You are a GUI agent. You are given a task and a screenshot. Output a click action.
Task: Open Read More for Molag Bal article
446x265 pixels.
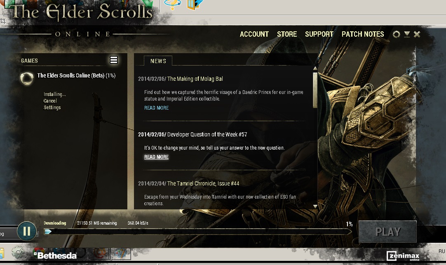point(157,108)
